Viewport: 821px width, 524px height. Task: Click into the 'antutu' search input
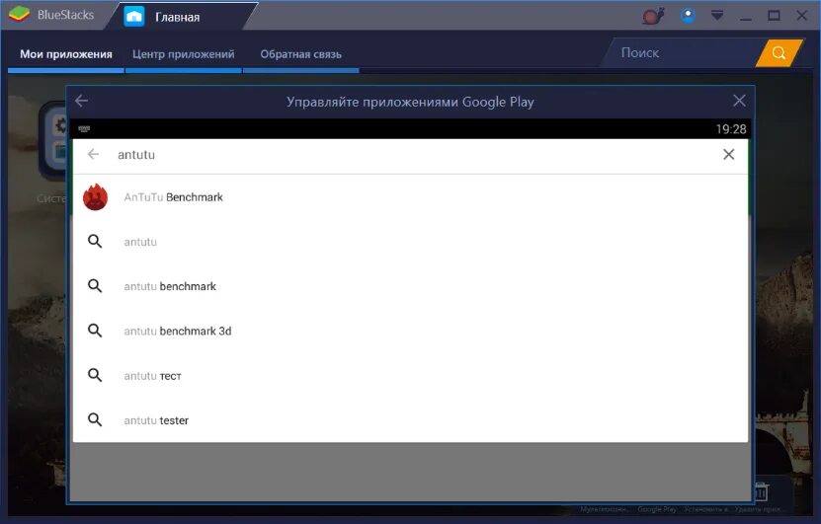(x=408, y=154)
